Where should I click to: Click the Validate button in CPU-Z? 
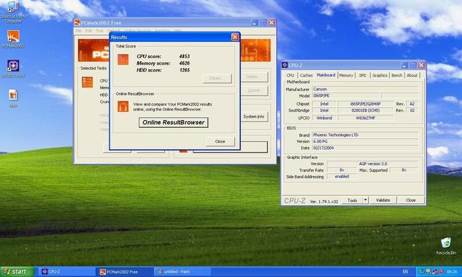[383, 200]
